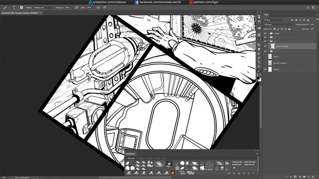Click the lock image pixels brush icon
319x179 pixels.
click(278, 29)
